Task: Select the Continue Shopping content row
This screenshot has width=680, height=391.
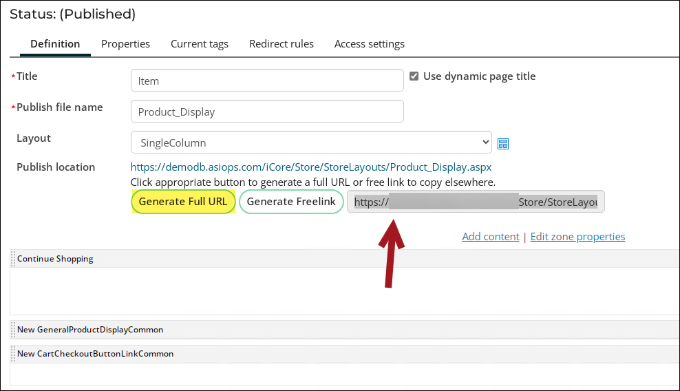Action: point(344,259)
